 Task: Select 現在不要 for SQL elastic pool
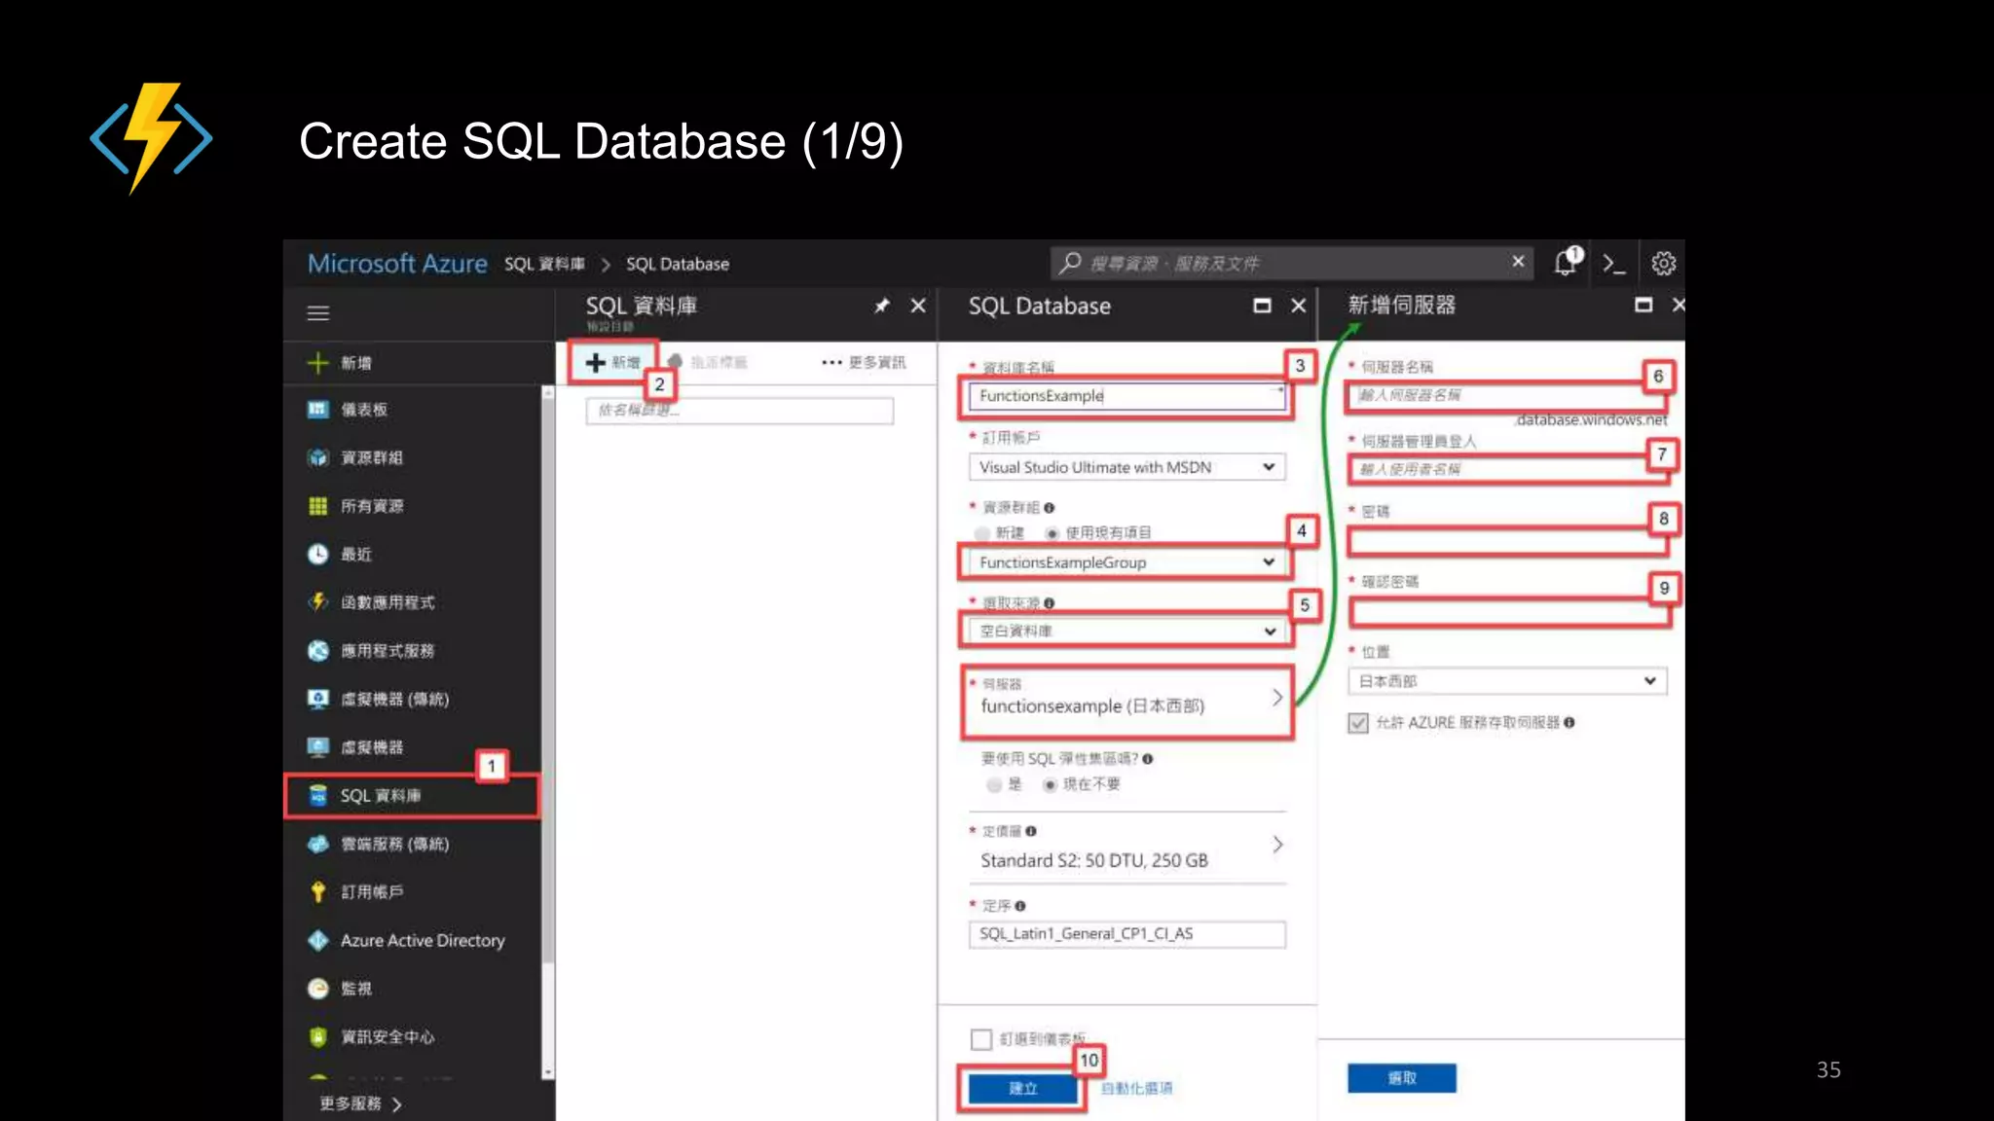pos(1050,784)
